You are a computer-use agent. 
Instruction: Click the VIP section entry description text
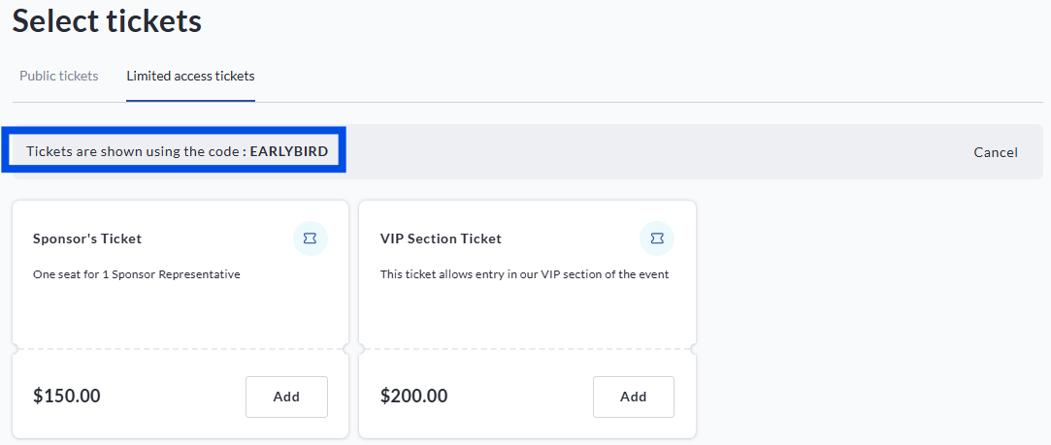point(524,274)
